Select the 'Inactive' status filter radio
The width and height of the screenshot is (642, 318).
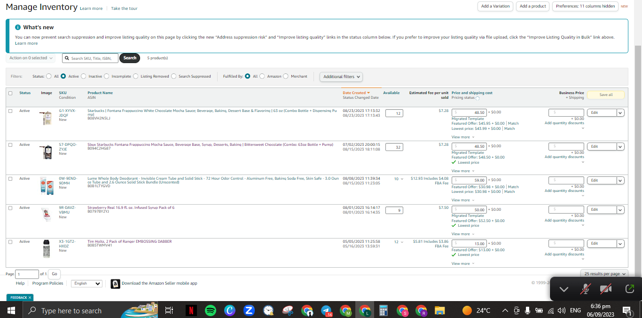pyautogui.click(x=84, y=76)
